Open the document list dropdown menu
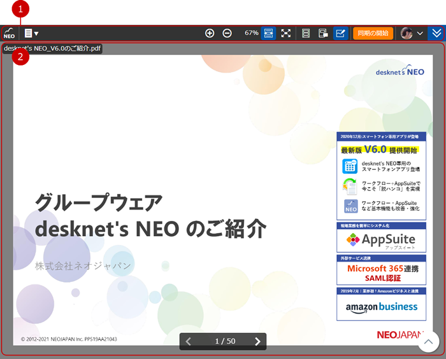This screenshot has width=446, height=359. coord(31,33)
